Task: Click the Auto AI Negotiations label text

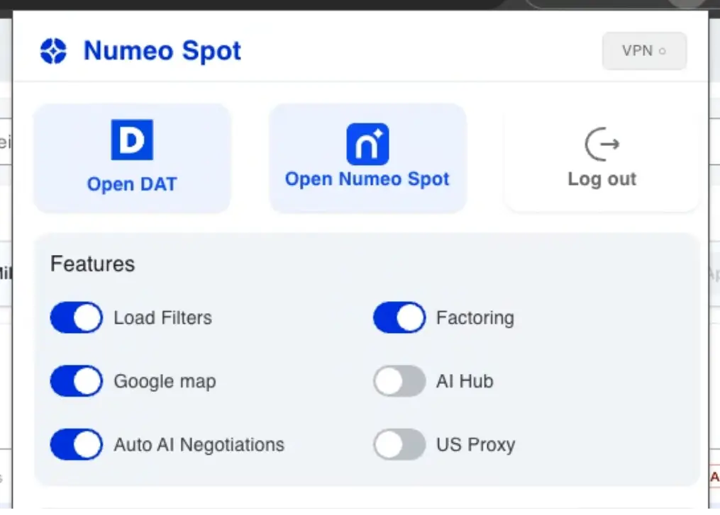Action: pos(199,445)
